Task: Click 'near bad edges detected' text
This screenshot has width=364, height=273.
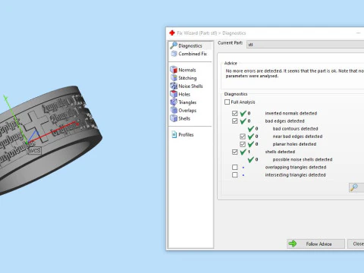Action: [x=297, y=136]
